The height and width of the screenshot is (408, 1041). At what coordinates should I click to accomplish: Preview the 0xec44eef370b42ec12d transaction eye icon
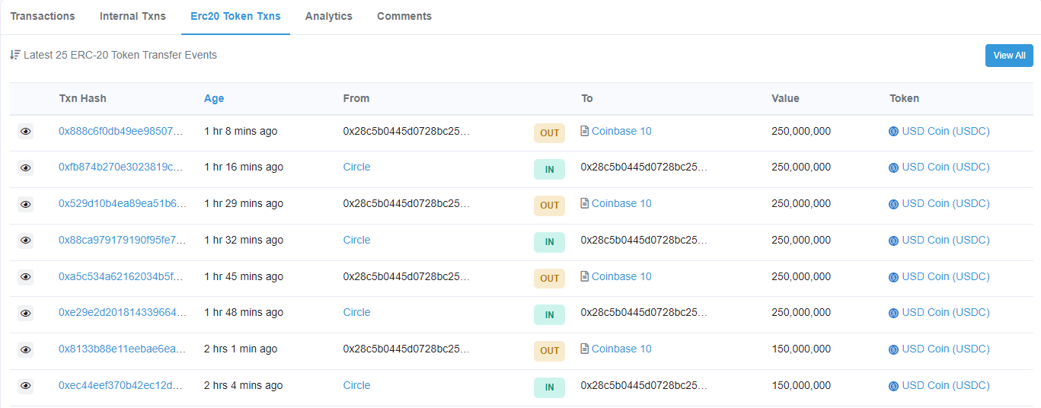point(26,386)
